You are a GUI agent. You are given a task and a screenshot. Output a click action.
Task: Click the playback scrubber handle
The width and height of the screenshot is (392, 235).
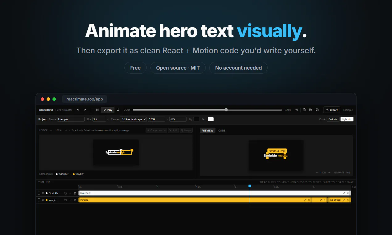(226, 110)
